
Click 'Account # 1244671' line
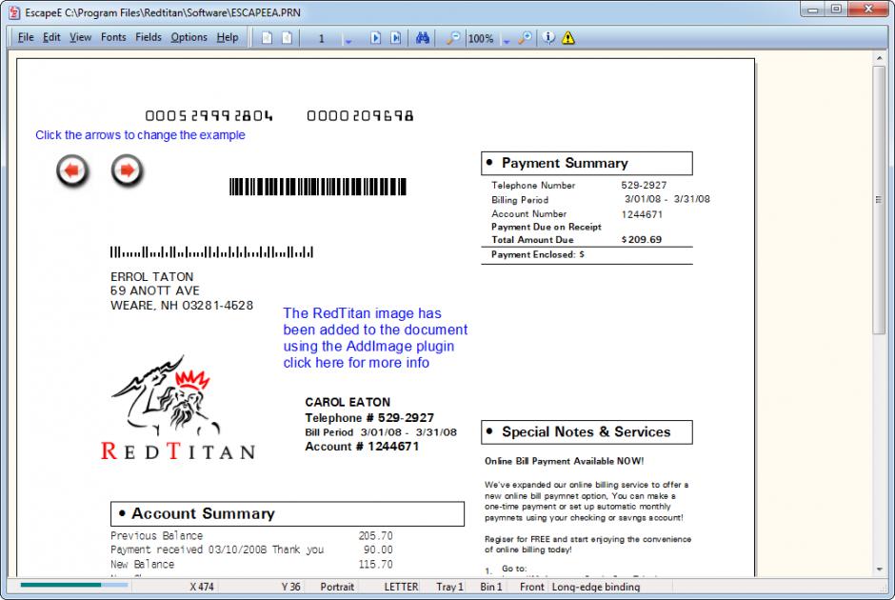362,447
